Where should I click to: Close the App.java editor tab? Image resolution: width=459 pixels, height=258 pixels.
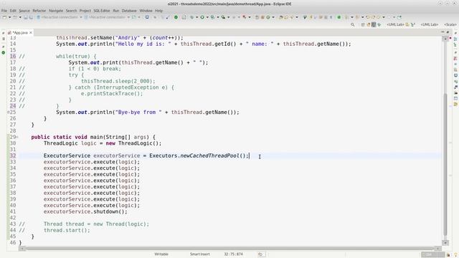[30, 33]
